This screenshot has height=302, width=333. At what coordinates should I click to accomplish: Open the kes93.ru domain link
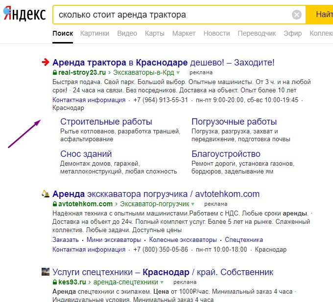pos(72,282)
